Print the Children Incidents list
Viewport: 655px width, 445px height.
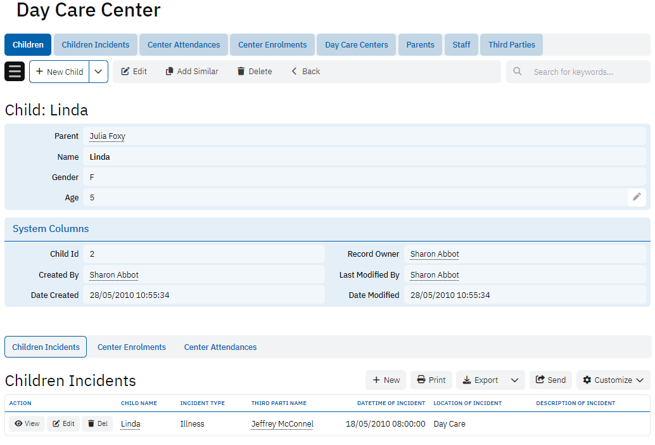tap(431, 380)
